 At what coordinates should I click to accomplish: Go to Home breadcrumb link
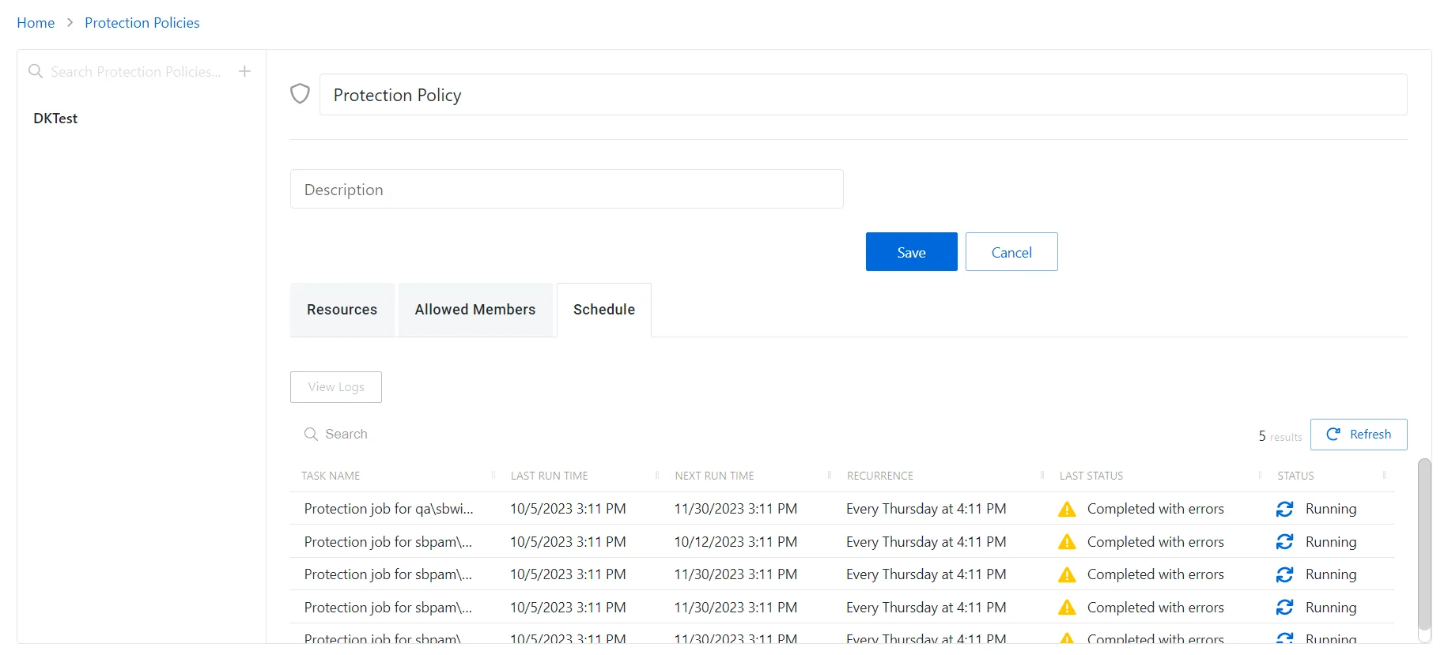click(x=36, y=23)
